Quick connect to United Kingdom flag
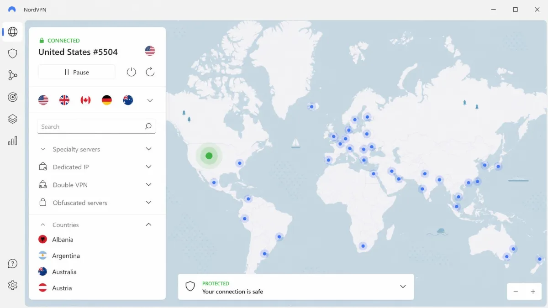548x308 pixels. point(64,100)
